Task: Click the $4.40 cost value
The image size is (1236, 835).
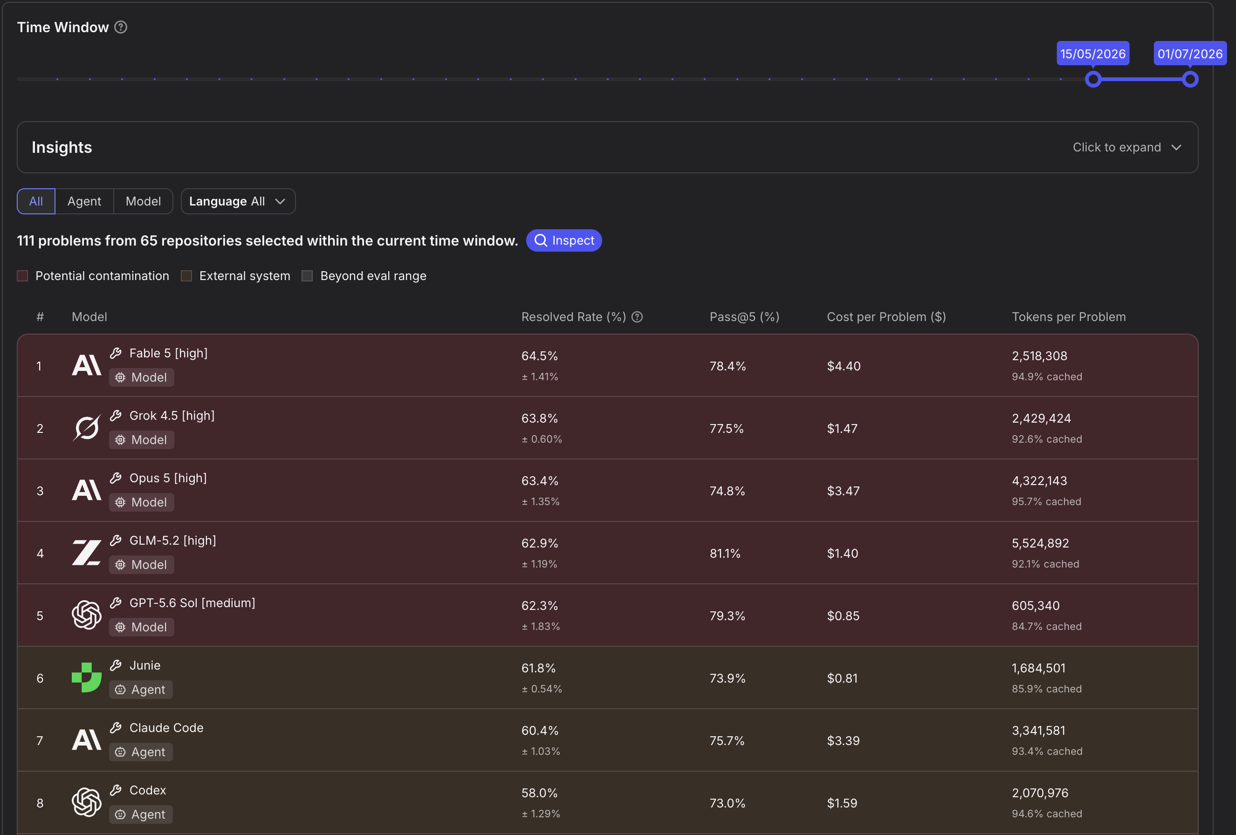Action: (x=844, y=366)
